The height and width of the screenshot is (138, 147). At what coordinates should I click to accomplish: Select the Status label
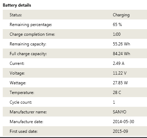tap(16, 15)
